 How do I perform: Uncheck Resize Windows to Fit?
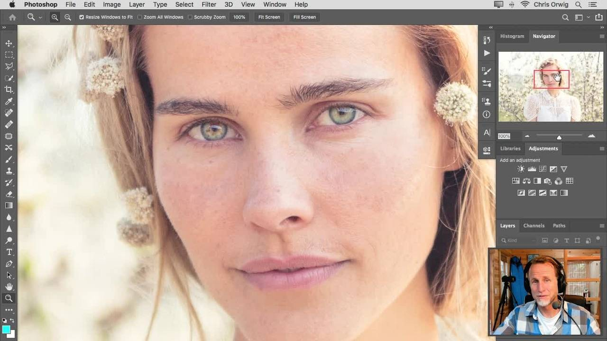82,17
